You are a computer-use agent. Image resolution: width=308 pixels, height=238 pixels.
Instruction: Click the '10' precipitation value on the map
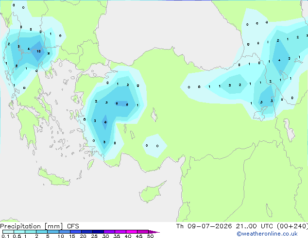[38, 51]
